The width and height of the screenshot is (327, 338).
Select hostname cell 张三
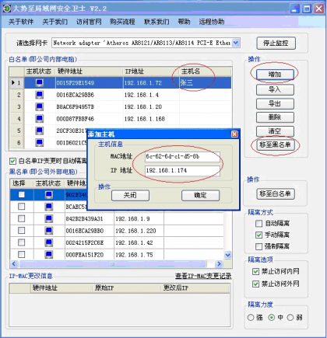[205, 83]
